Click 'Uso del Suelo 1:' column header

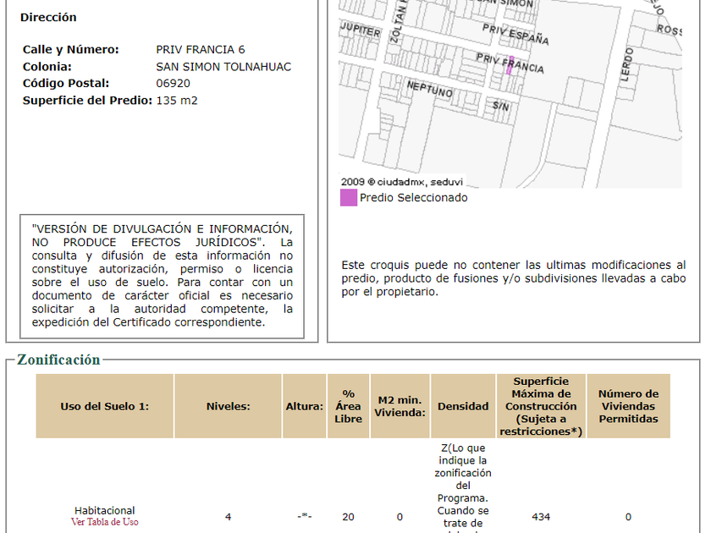click(105, 406)
